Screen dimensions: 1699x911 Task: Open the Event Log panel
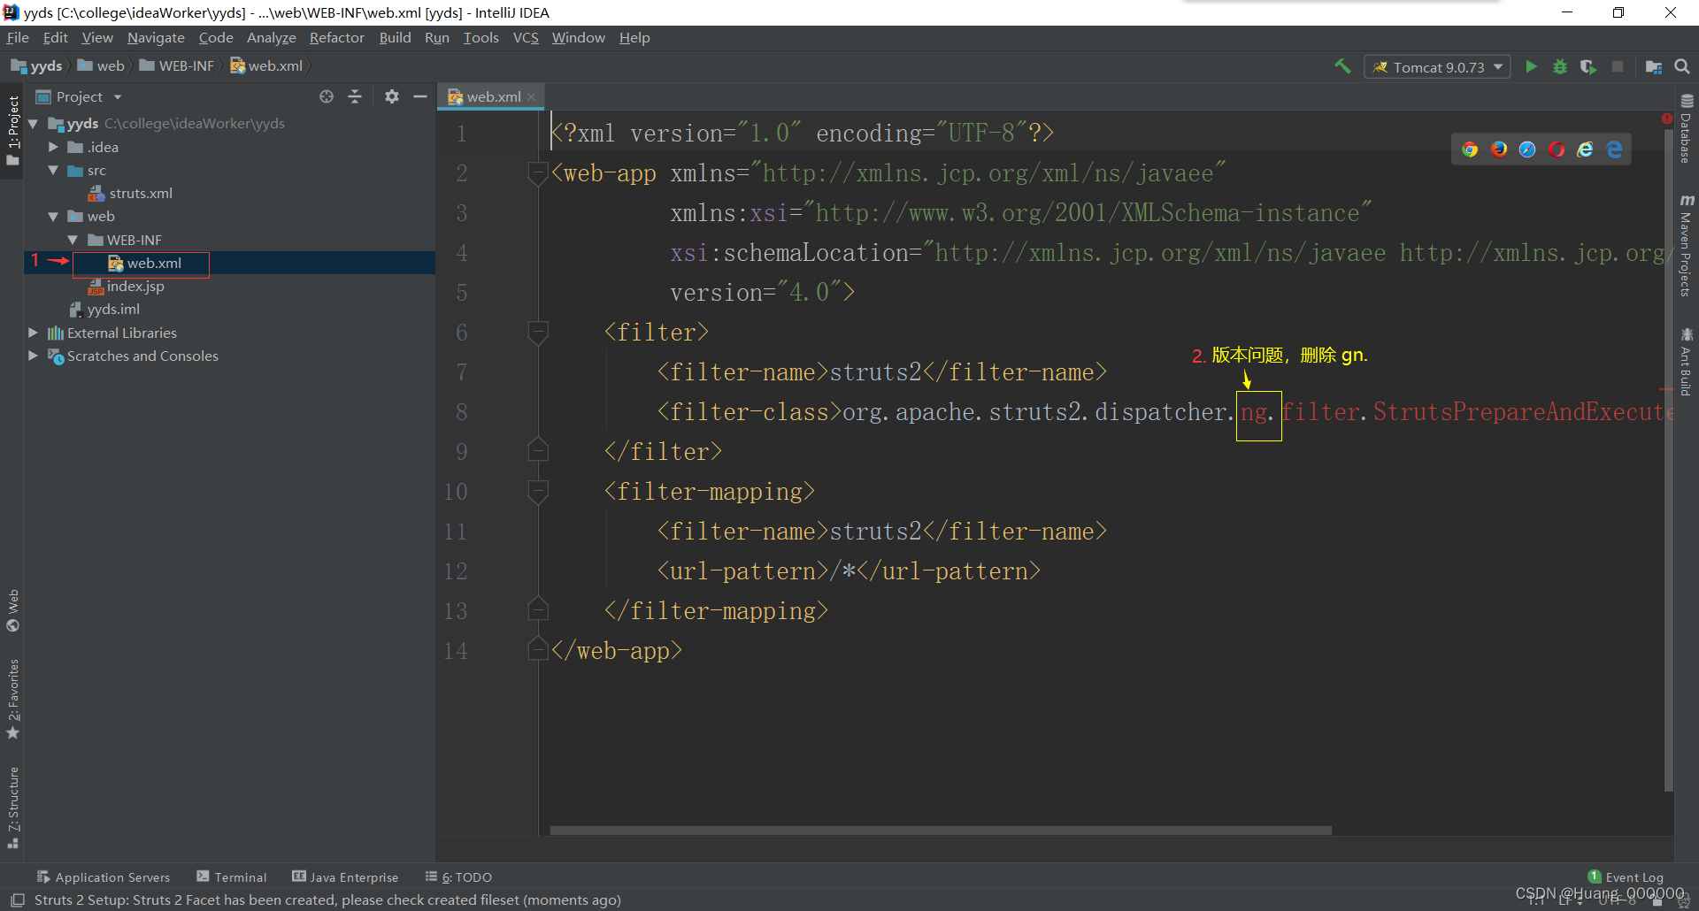tap(1626, 877)
